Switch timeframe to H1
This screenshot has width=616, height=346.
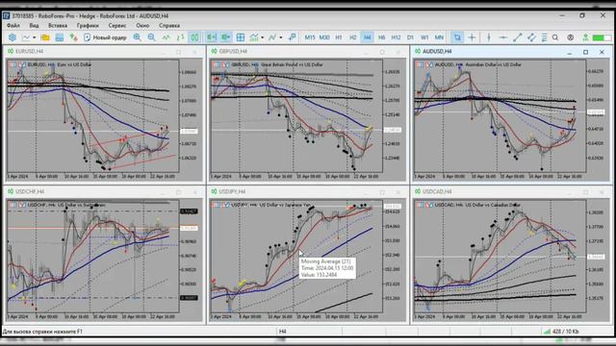coord(339,37)
